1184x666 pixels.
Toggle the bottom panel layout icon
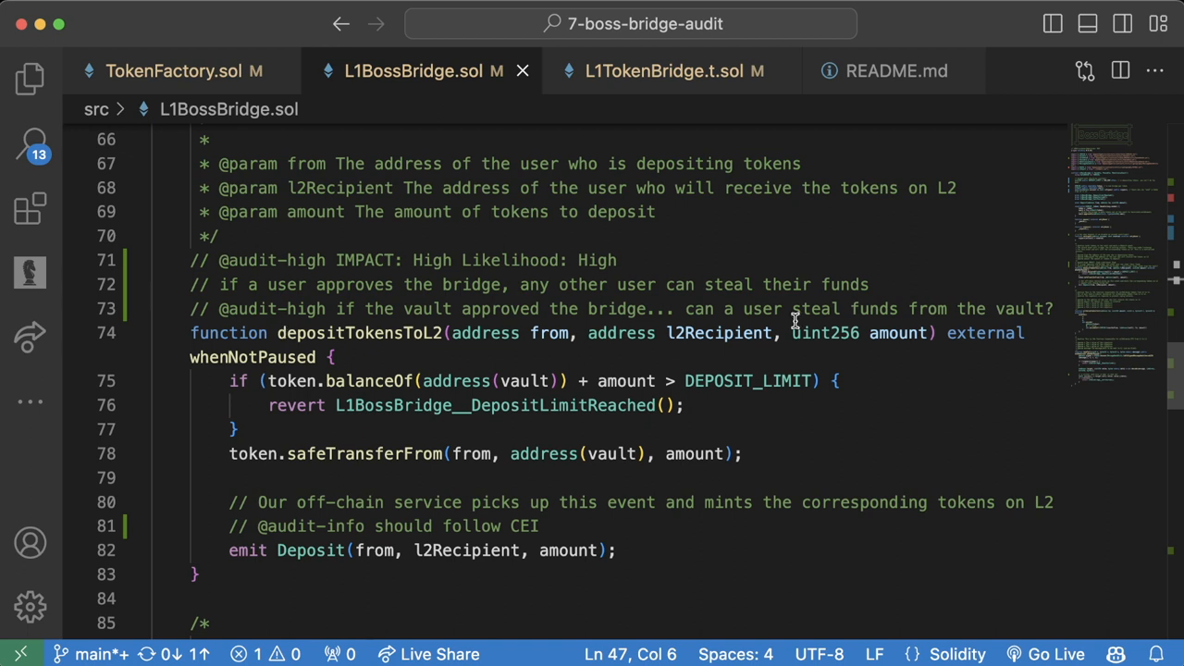click(x=1088, y=24)
